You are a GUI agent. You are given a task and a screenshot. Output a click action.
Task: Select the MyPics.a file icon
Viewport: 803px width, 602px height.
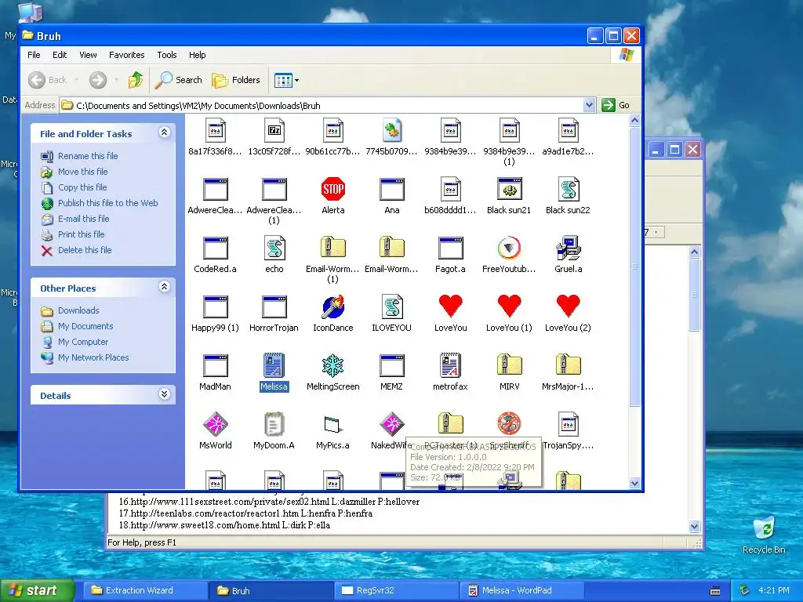(x=332, y=425)
